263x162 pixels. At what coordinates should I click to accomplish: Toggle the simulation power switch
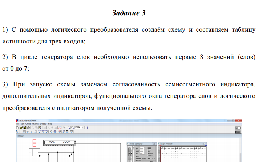tap(238, 128)
